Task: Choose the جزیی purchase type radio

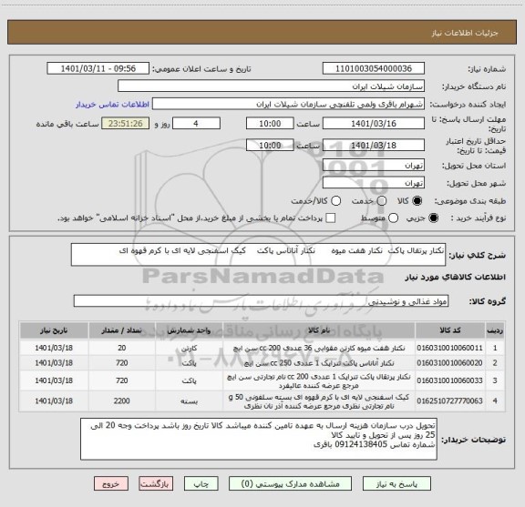Action: (x=433, y=218)
